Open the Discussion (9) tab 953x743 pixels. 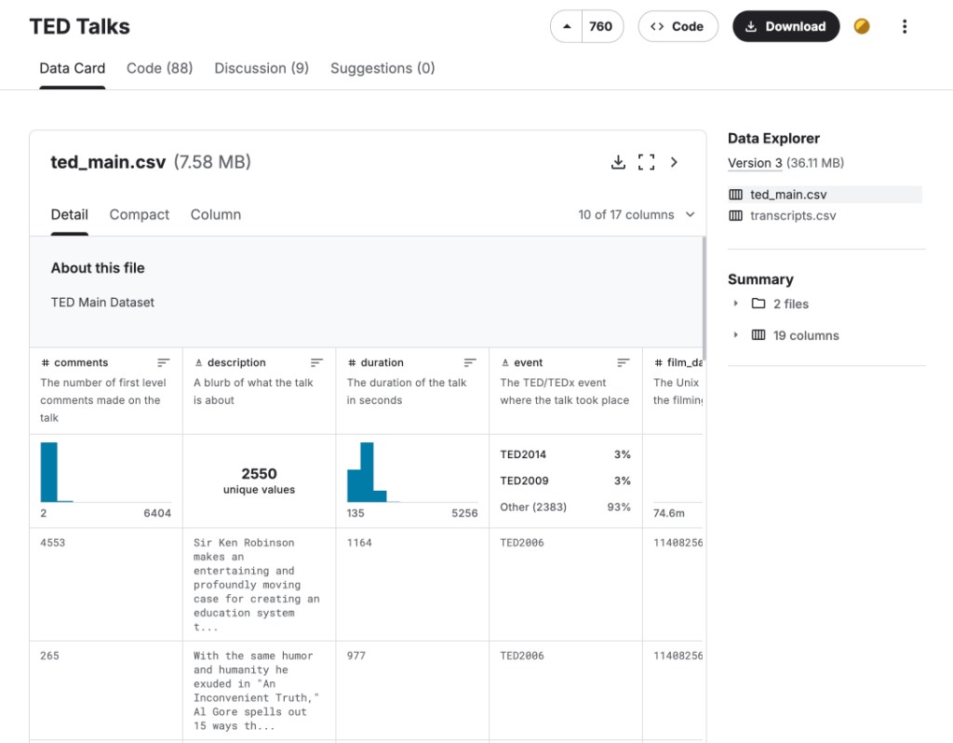pos(262,68)
